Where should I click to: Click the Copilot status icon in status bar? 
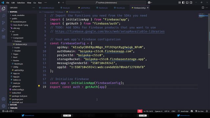[192, 111]
